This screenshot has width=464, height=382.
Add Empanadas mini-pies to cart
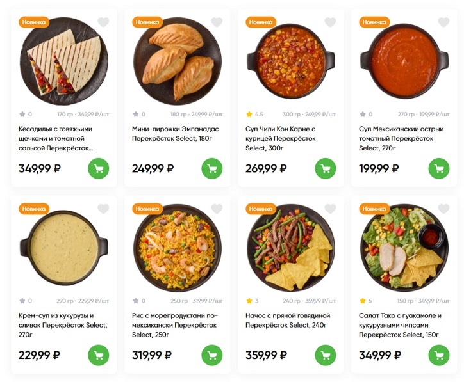coord(212,169)
